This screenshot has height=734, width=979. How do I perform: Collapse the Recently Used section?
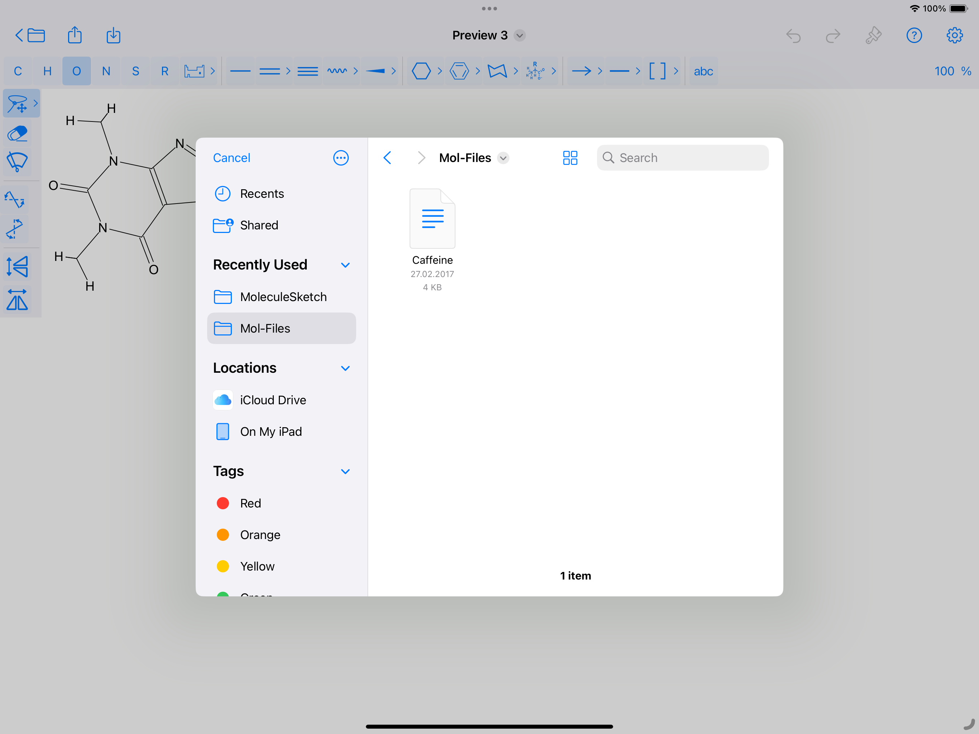346,265
